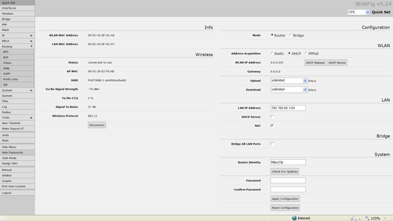
Task: Open the Log menu
Action: pos(17,107)
